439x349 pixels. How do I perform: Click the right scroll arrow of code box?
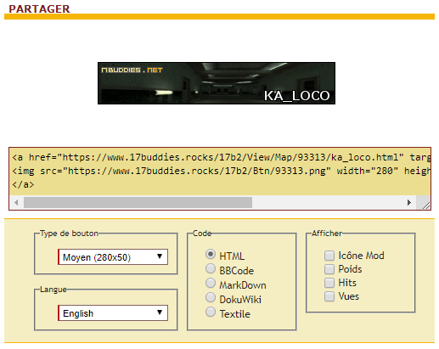click(x=409, y=203)
